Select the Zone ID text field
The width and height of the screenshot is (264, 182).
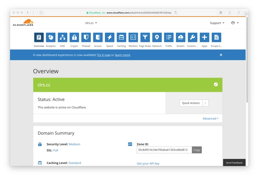click(164, 150)
